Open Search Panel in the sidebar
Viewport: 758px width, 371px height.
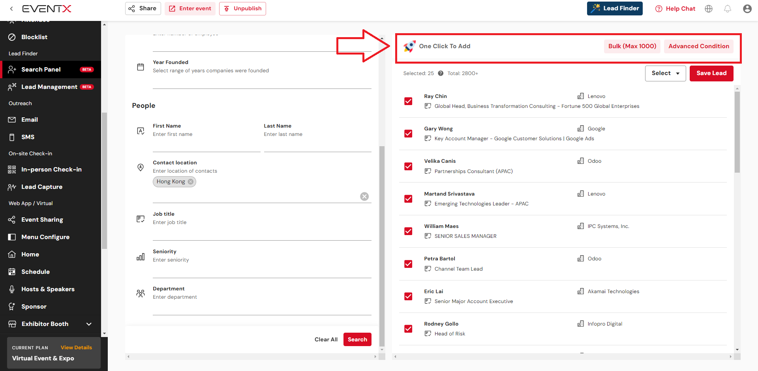(51, 70)
